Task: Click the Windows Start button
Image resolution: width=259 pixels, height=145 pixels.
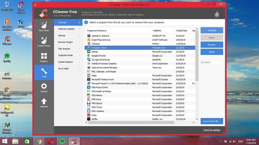Action: 5,142
